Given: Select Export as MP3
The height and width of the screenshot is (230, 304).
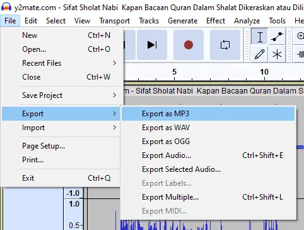Looking at the screenshot, I should click(208, 114).
